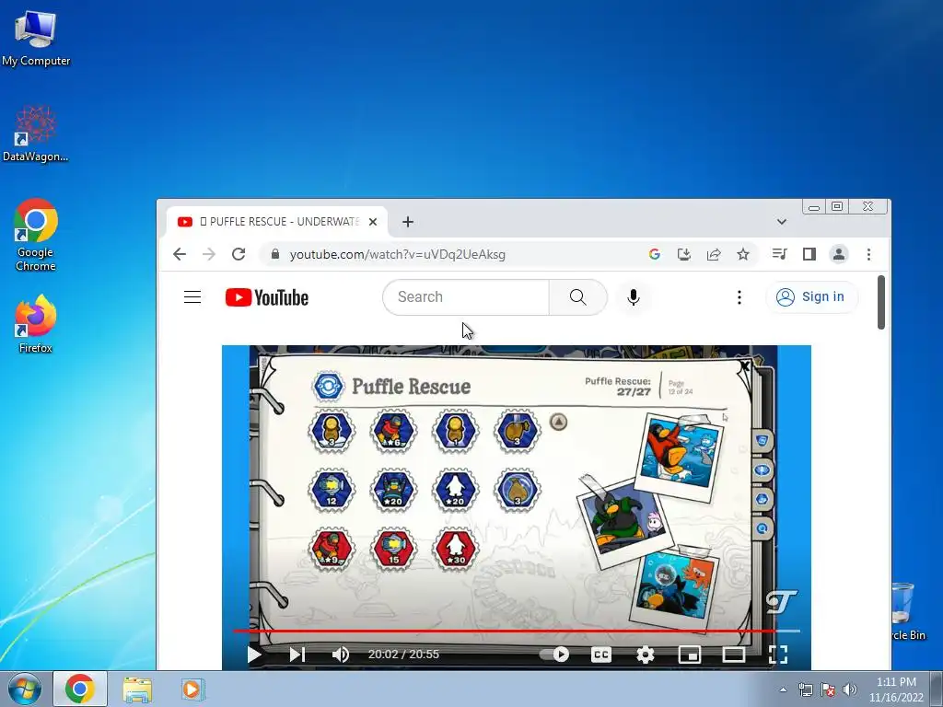Open the network tray icon
Screen dimensions: 943x707
pyautogui.click(x=805, y=690)
